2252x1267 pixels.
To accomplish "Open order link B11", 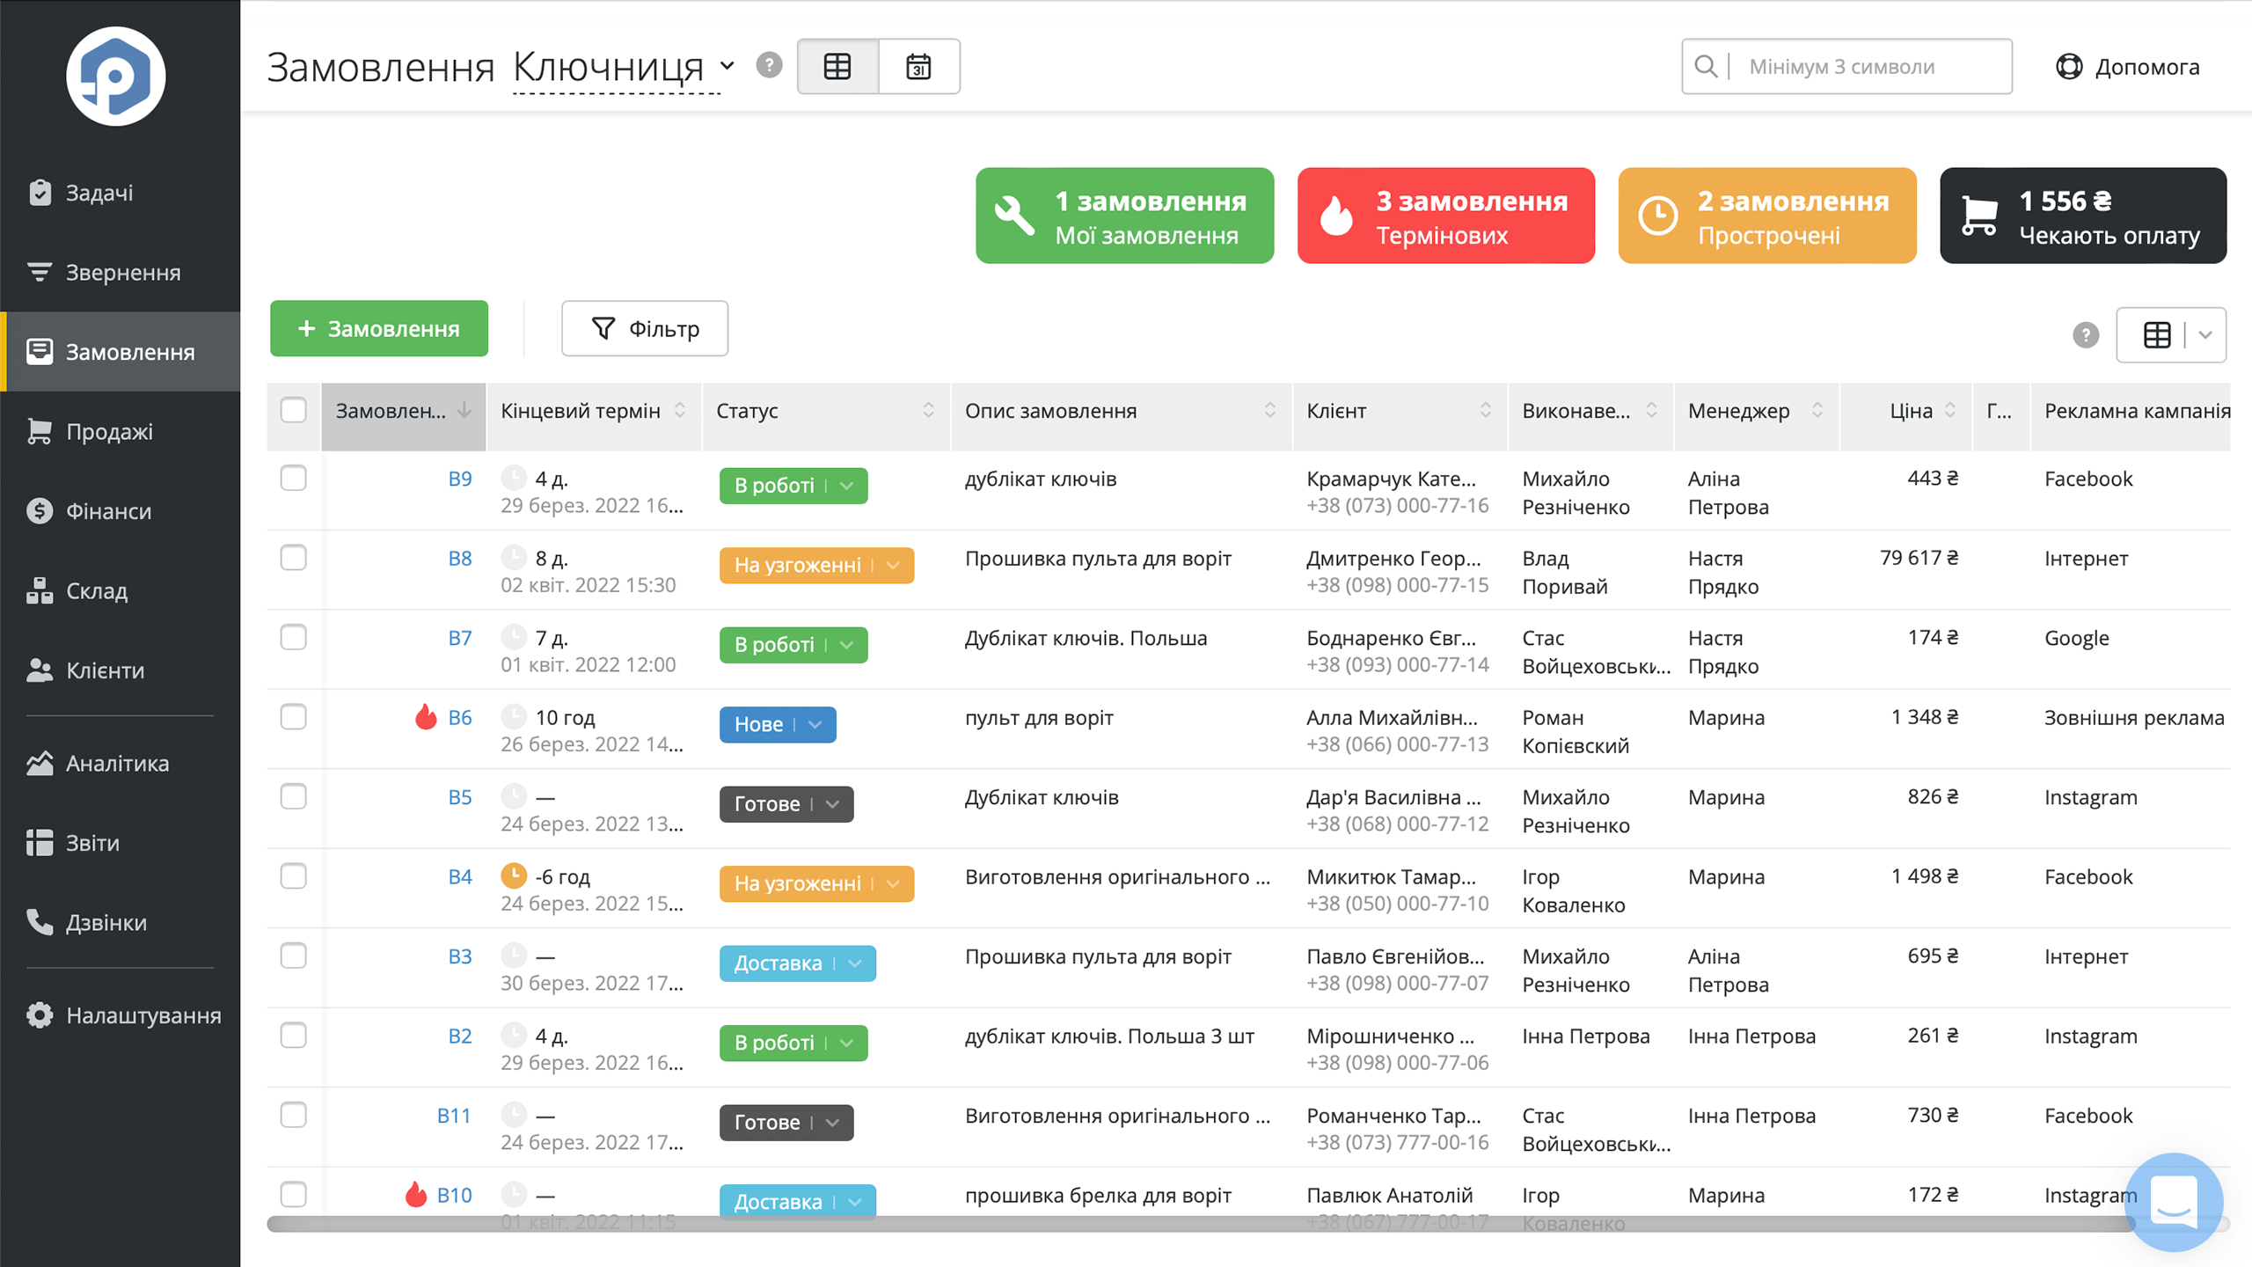I will 454,1116.
